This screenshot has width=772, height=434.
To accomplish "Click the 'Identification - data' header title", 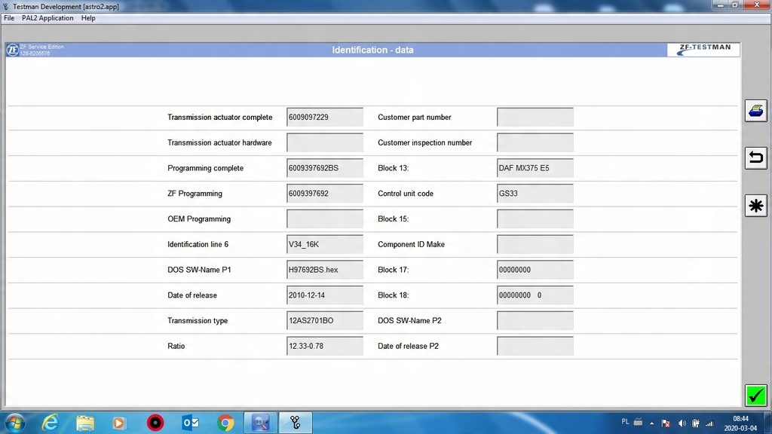I will click(372, 50).
